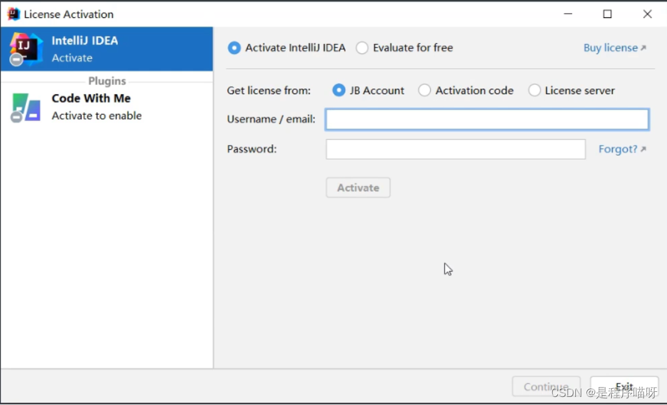Screen dimensions: 667x405
Task: Click the 'Password:' label
Action: pyautogui.click(x=252, y=149)
